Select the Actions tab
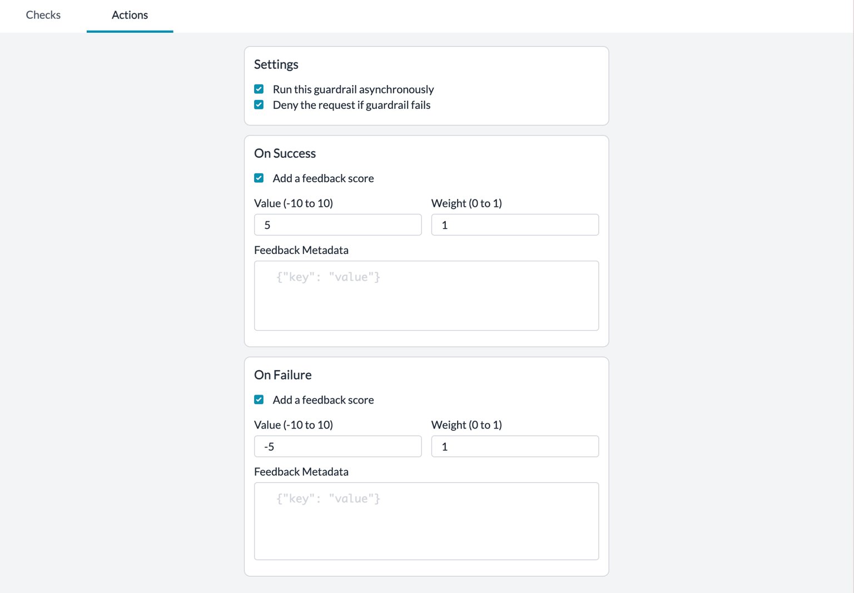This screenshot has height=593, width=854. click(x=130, y=15)
